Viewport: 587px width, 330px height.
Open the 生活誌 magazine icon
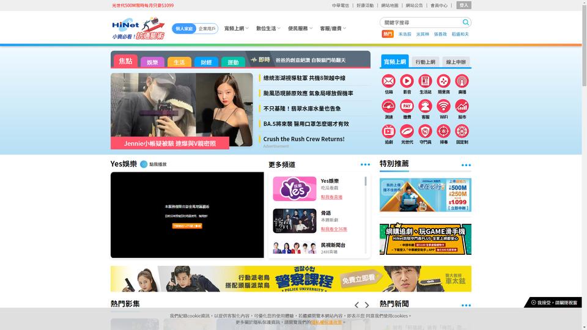point(426,81)
